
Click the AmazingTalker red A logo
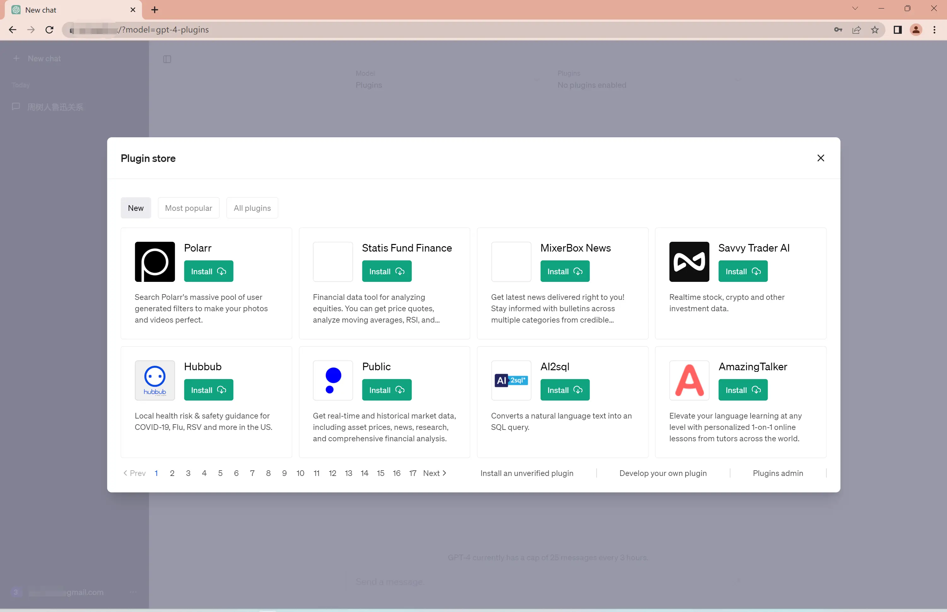(689, 380)
